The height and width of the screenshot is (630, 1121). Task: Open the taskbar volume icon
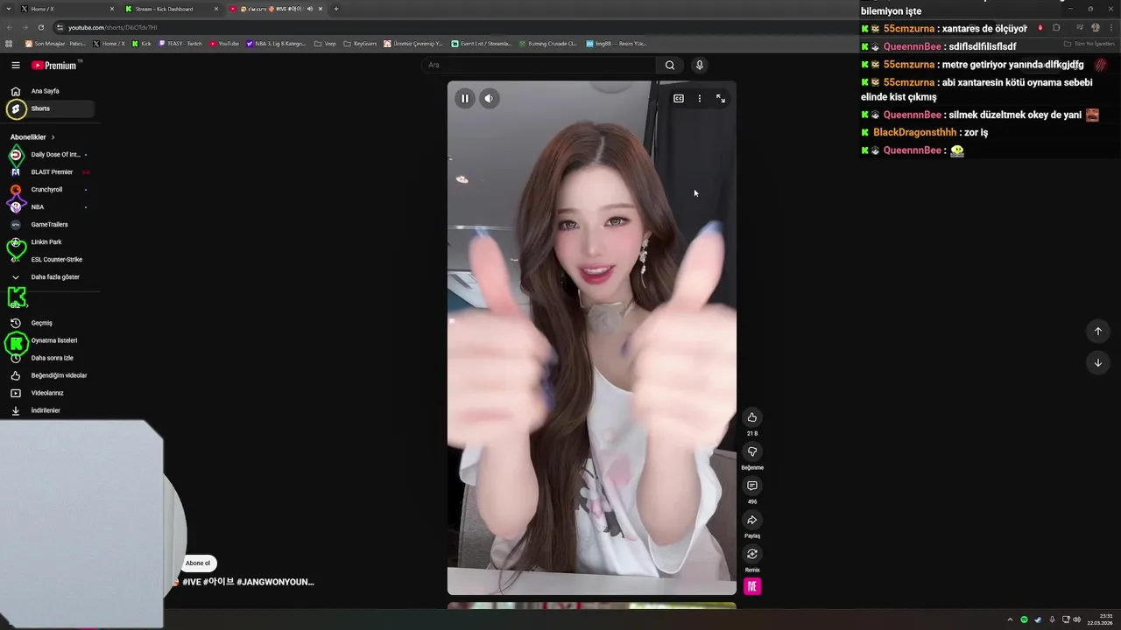click(x=1077, y=619)
